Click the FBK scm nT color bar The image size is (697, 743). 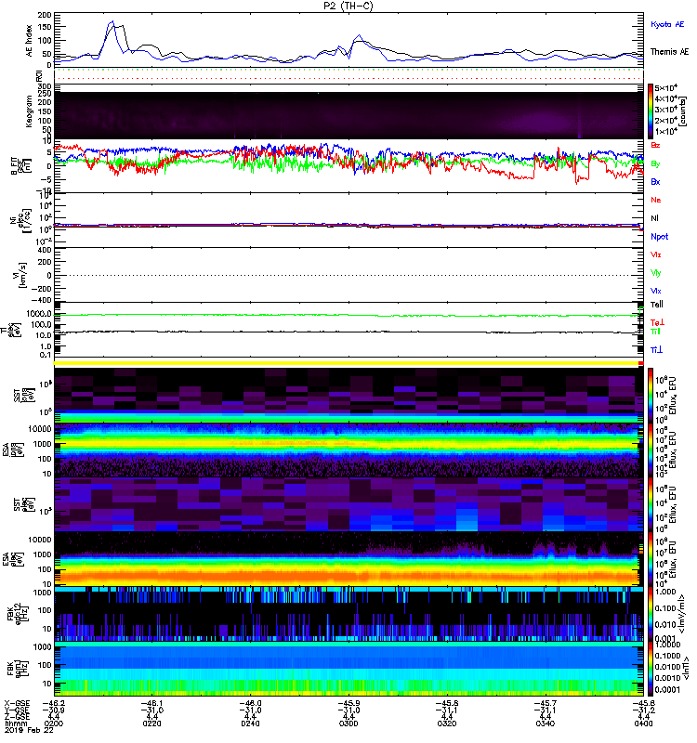click(x=651, y=669)
